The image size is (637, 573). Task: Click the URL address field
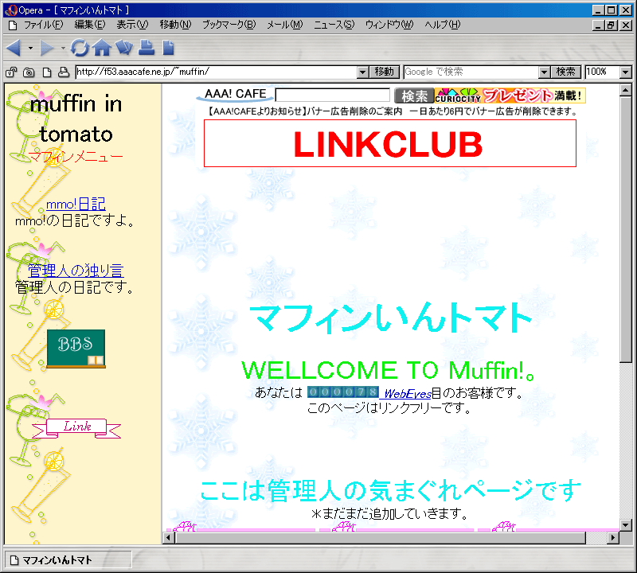(216, 72)
